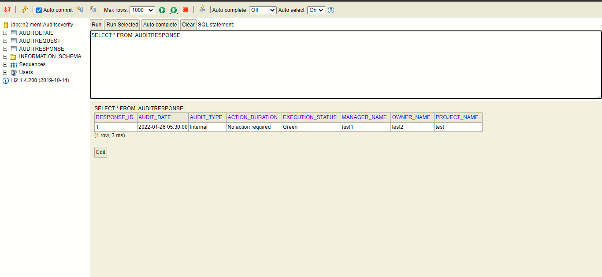Click the Sequences icon in tree
The image size is (602, 277).
tap(14, 65)
